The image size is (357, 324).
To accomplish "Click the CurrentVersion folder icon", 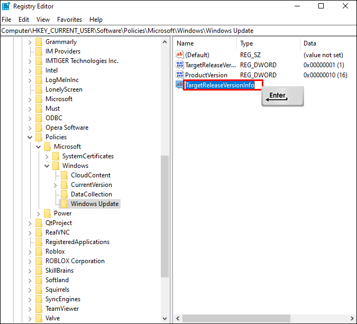I will 65,185.
